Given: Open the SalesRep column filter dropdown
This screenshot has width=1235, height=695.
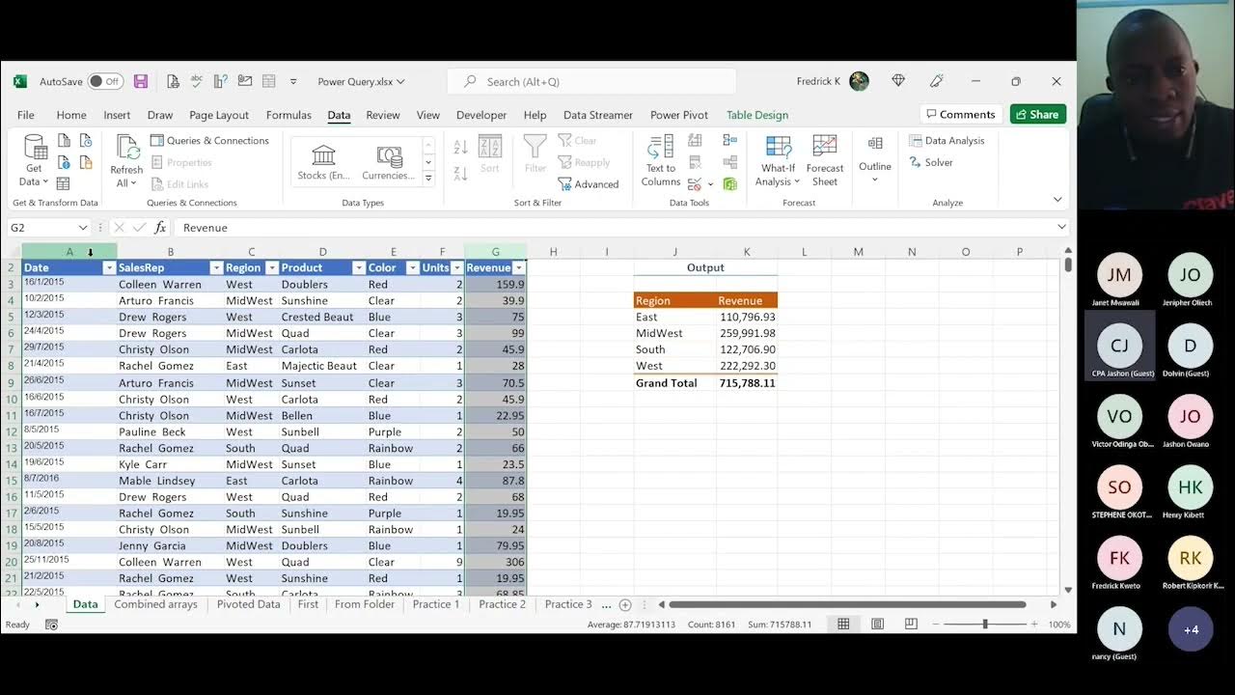Looking at the screenshot, I should coord(216,268).
